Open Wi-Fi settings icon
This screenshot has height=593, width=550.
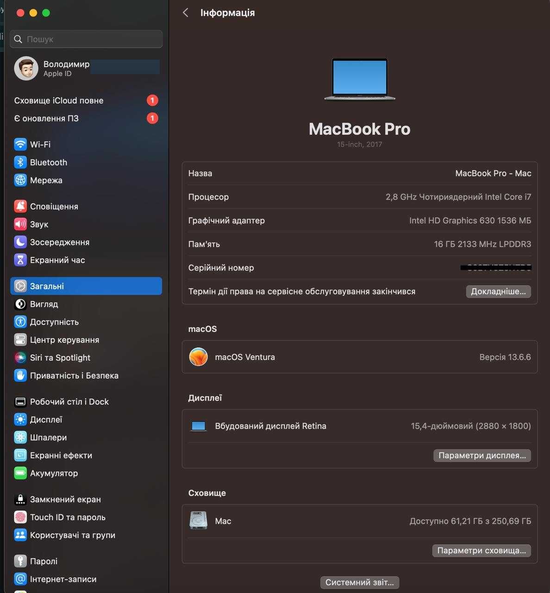click(x=20, y=145)
